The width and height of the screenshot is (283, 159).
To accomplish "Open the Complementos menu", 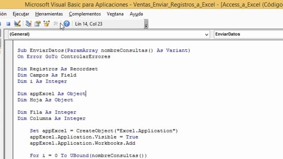I will pyautogui.click(x=85, y=14).
